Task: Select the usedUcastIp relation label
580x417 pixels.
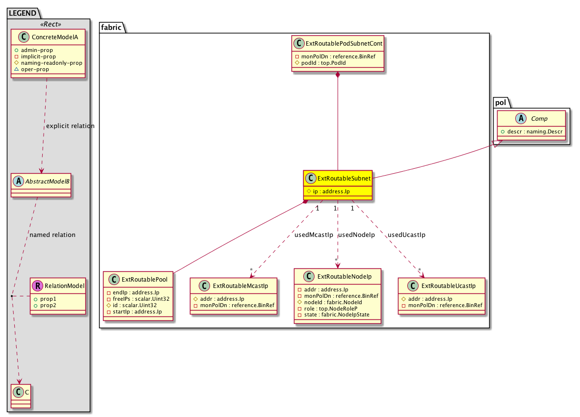Action: (x=406, y=235)
